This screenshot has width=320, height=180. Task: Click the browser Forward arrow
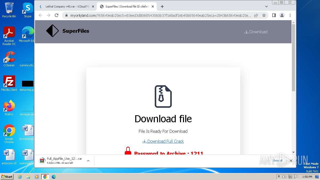[48, 15]
